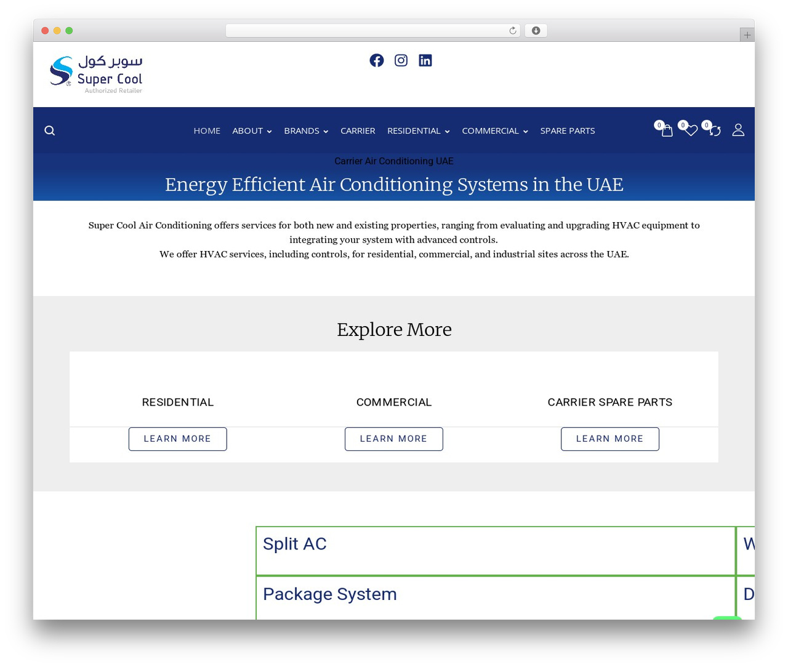Click the Energy Efficient Air Conditioning heading

click(x=394, y=185)
